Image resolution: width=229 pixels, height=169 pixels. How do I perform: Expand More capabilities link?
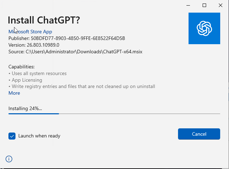(x=14, y=93)
